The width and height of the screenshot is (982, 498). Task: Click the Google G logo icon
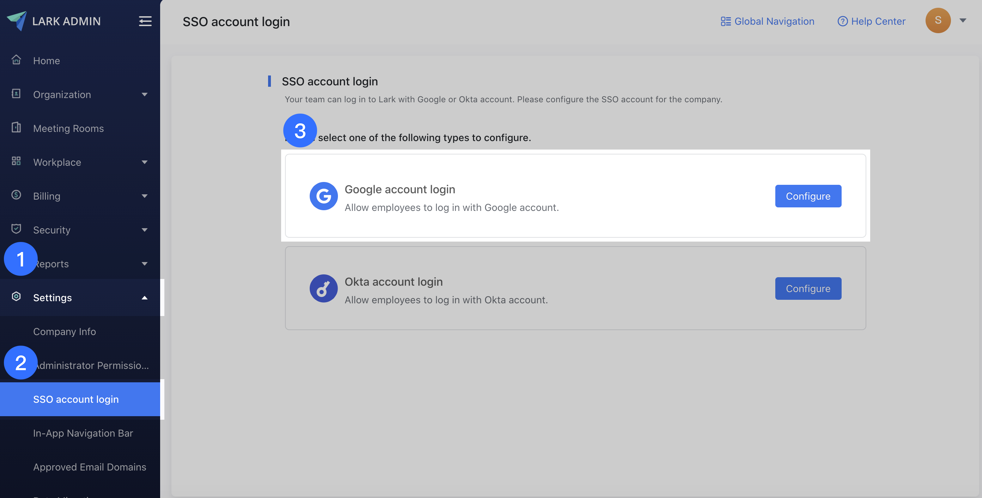(x=323, y=196)
